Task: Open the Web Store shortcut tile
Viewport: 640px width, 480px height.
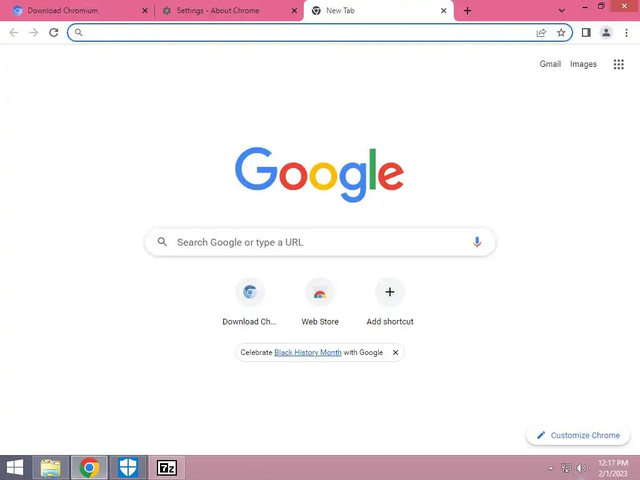Action: [320, 302]
